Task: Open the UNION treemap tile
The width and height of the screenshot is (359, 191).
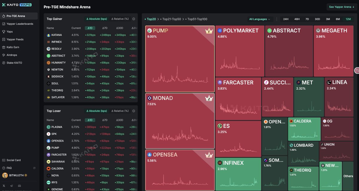Action: (x=336, y=151)
